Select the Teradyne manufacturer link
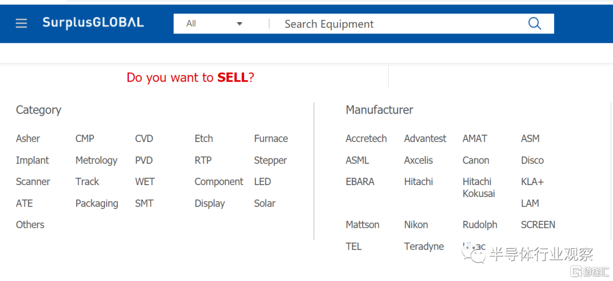The width and height of the screenshot is (613, 281). pyautogui.click(x=424, y=246)
